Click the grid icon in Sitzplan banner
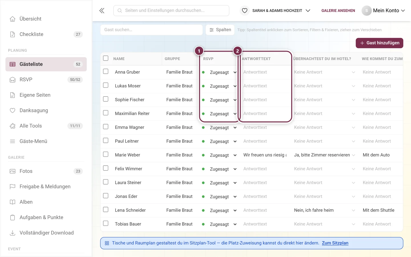 107,243
